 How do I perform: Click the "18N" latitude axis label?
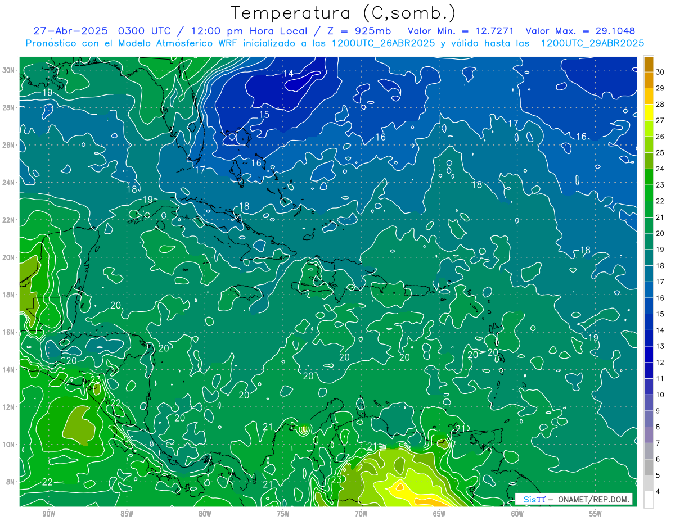(x=9, y=295)
